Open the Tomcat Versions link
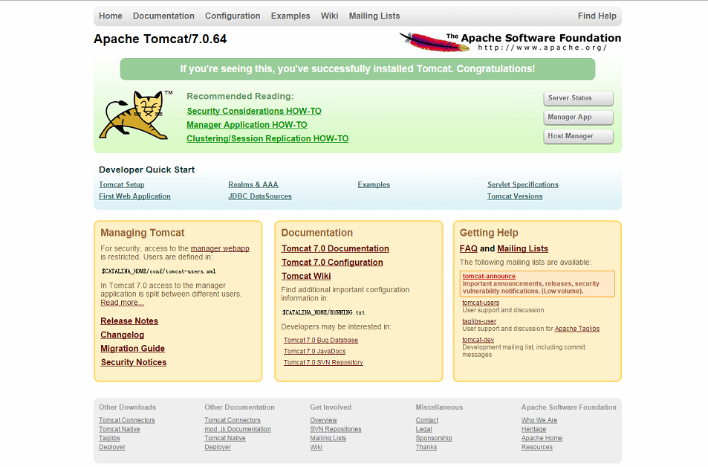708x467 pixels. click(x=514, y=196)
